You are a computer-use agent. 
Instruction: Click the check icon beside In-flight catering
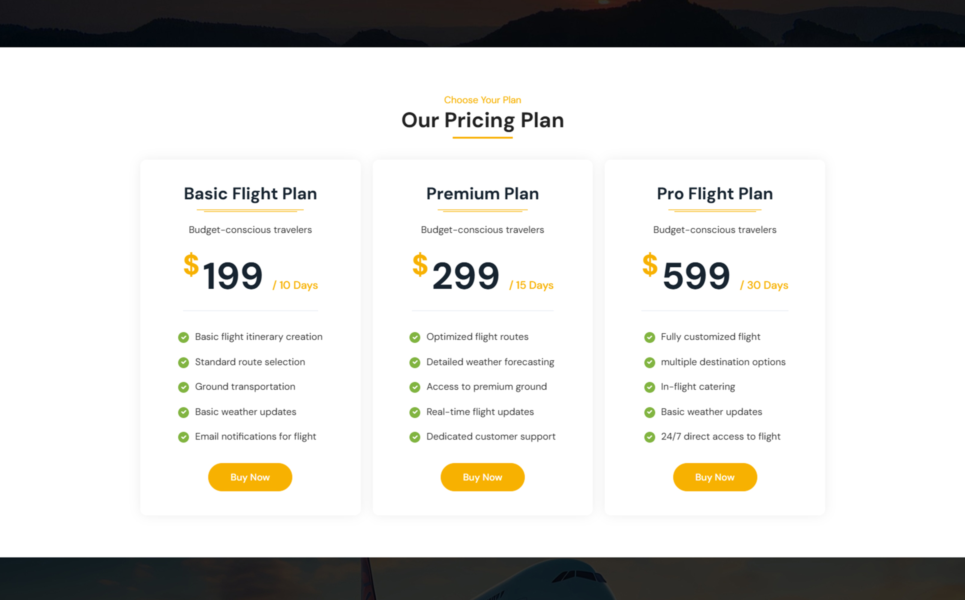click(649, 387)
